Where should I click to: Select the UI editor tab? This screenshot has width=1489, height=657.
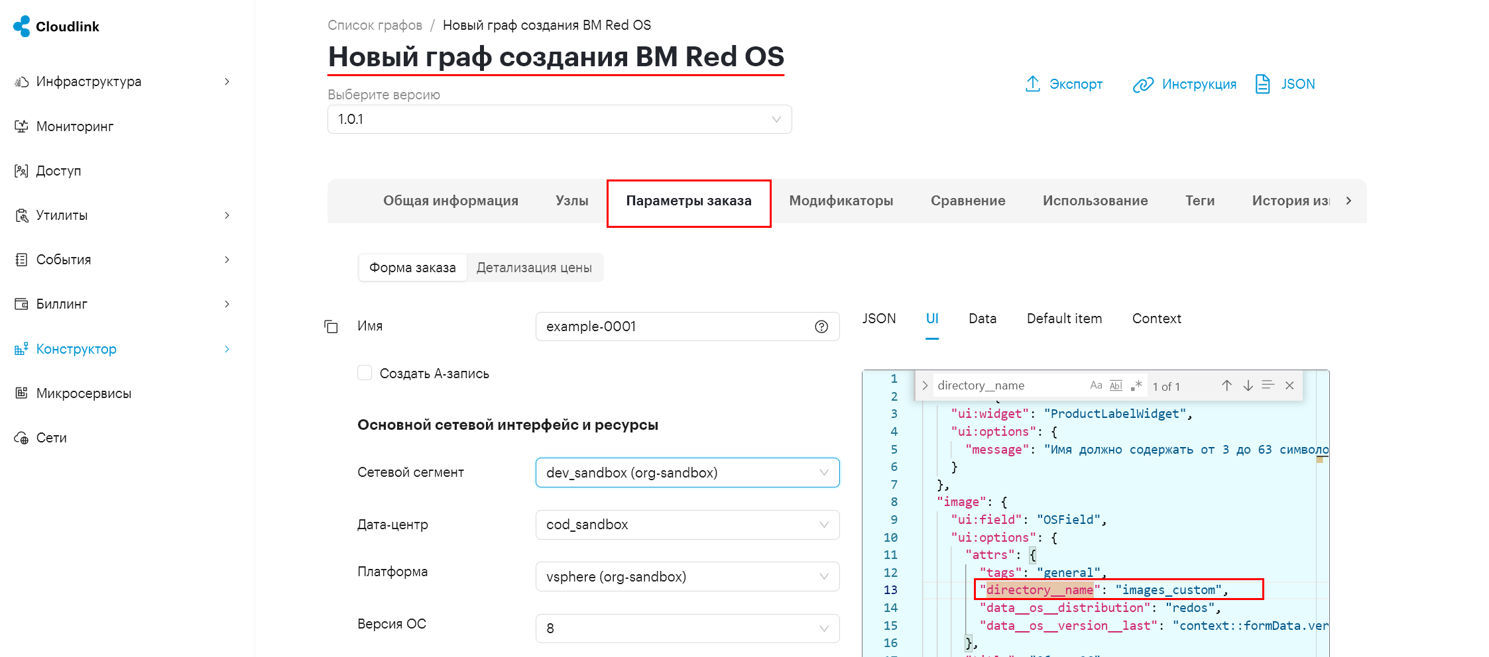coord(932,319)
